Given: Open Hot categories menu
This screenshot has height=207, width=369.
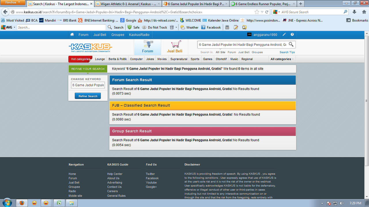Looking at the screenshot, I should point(80,59).
